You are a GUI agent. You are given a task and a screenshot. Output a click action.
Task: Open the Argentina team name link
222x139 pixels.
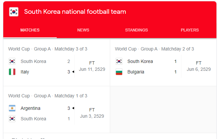pos(30,108)
